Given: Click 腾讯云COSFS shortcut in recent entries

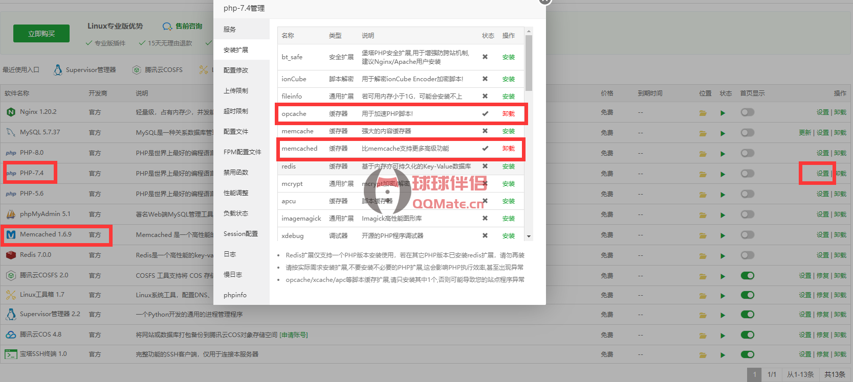Looking at the screenshot, I should [x=158, y=70].
